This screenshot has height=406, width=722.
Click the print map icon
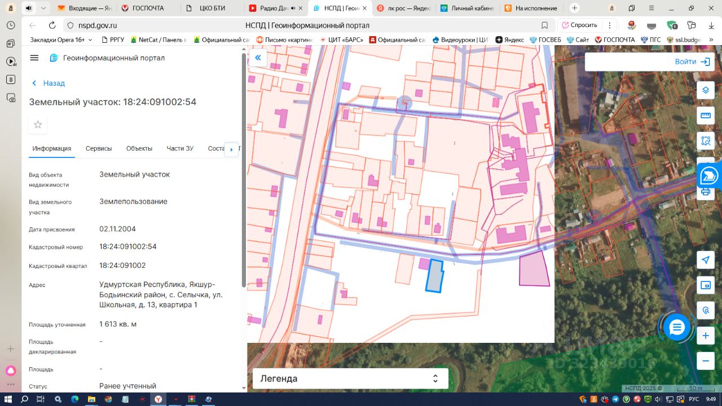click(705, 192)
